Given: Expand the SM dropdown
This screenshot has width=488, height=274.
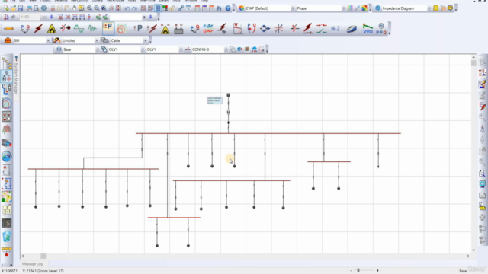Looking at the screenshot, I should click(48, 40).
